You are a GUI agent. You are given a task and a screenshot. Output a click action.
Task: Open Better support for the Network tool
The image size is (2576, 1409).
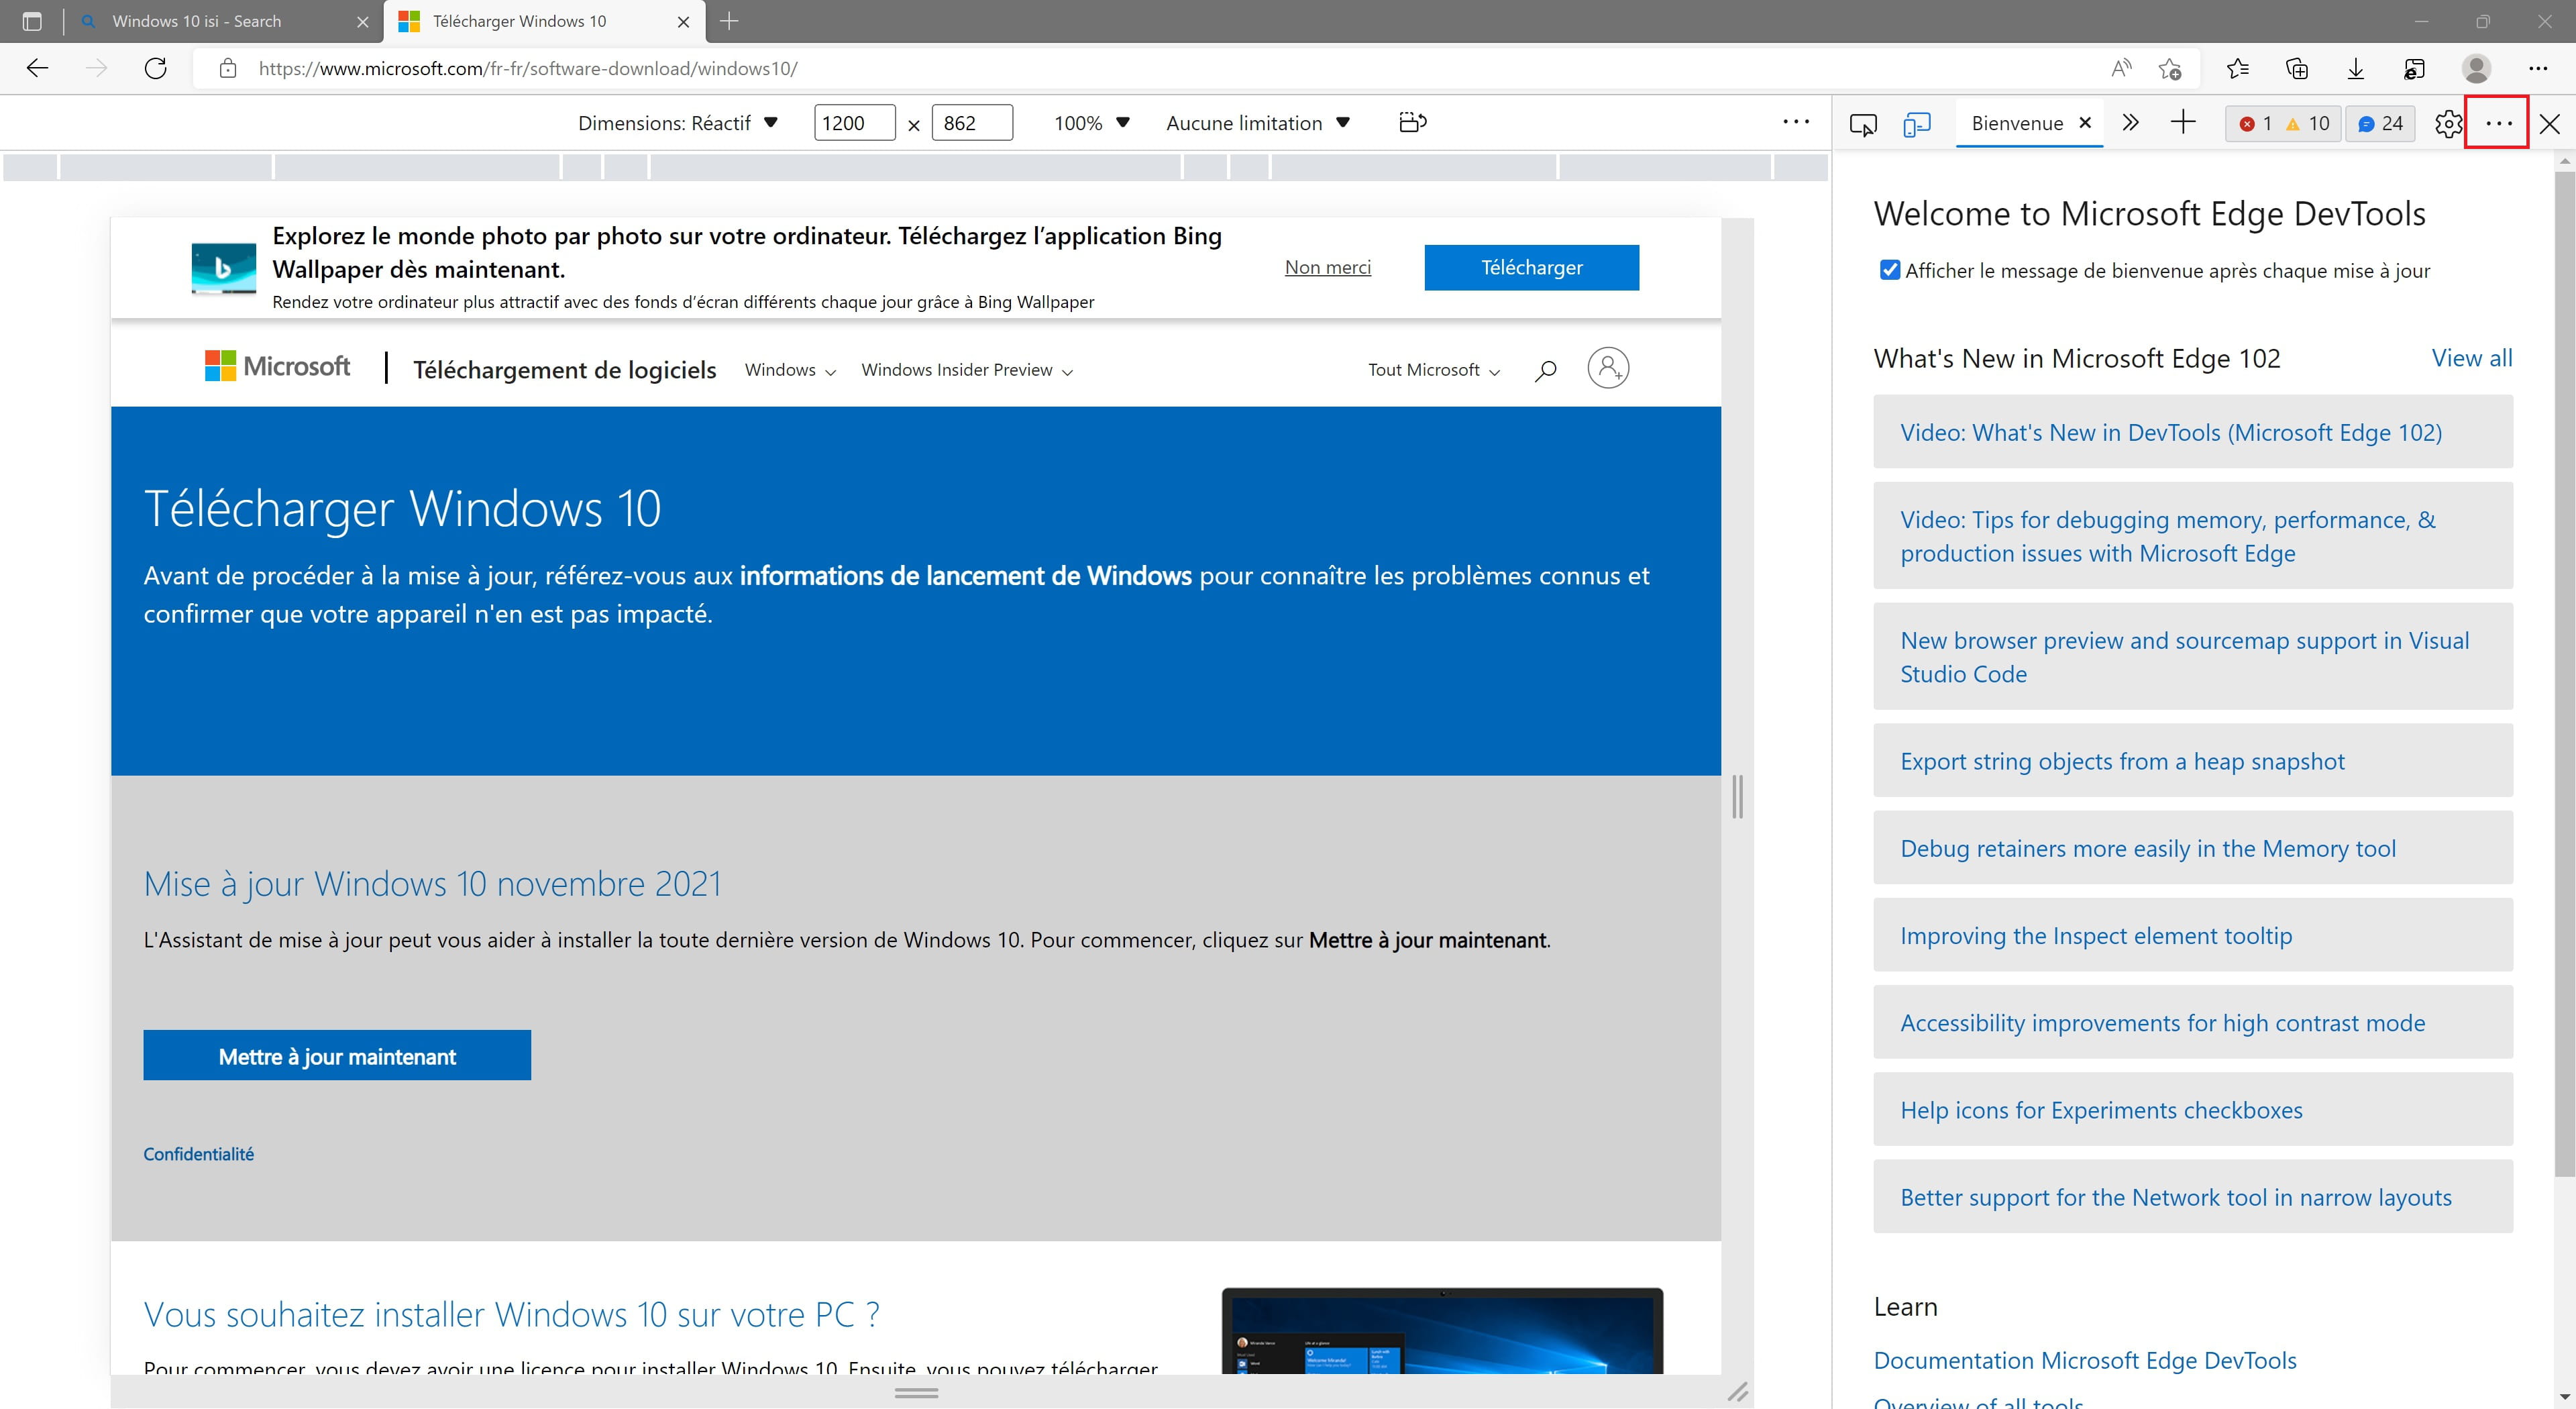2192,1197
